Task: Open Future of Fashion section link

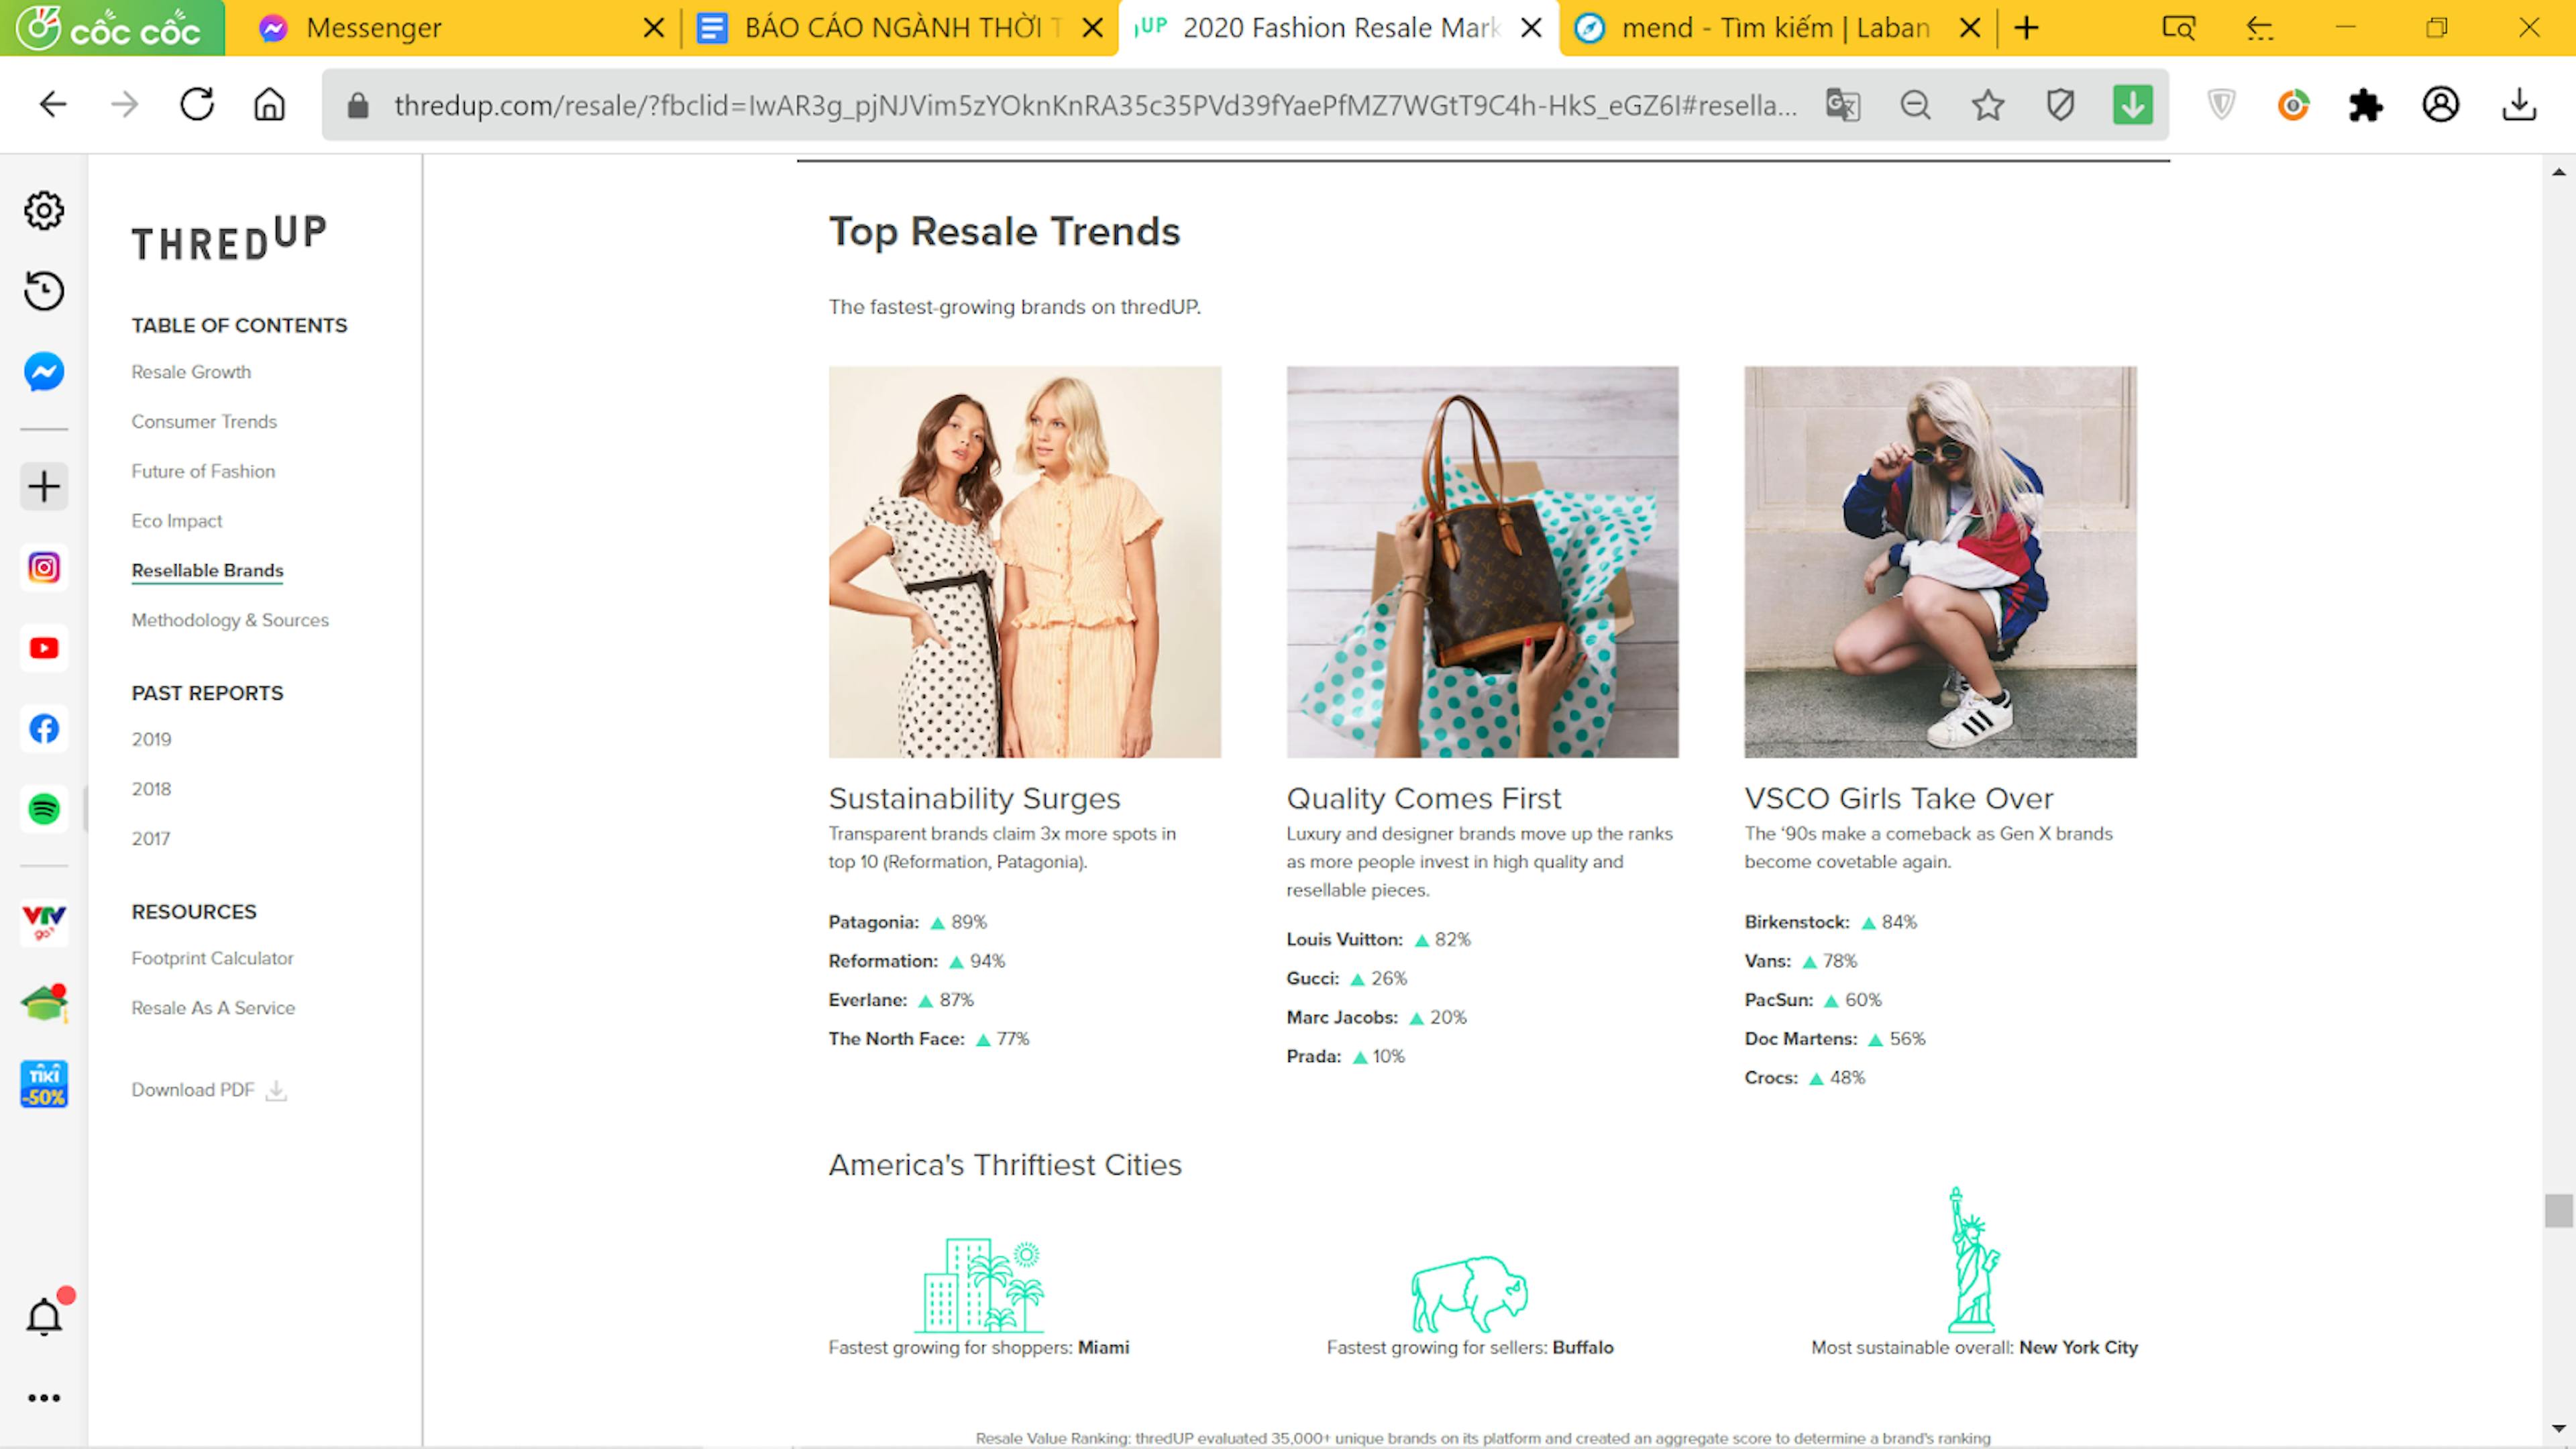Action: [x=203, y=471]
